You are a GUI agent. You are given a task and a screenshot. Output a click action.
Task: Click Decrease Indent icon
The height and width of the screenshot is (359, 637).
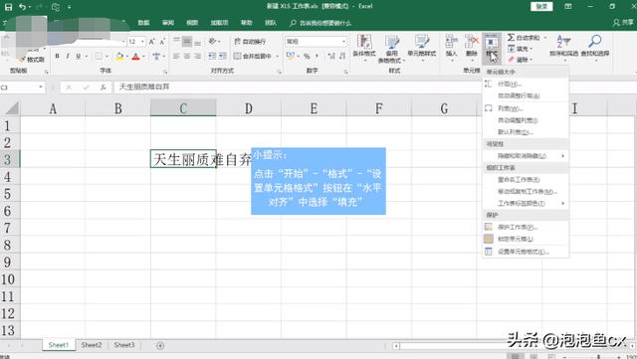click(212, 56)
